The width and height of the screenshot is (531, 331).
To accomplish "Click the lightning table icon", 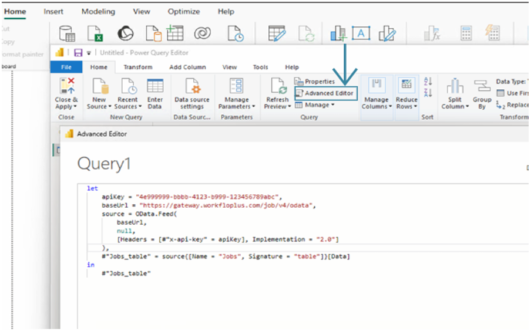I will click(x=492, y=33).
